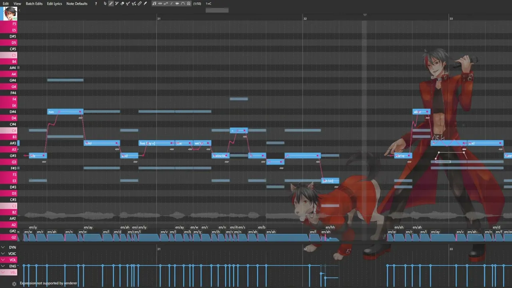Open the Edit menu
This screenshot has width=512, height=288.
click(6, 4)
